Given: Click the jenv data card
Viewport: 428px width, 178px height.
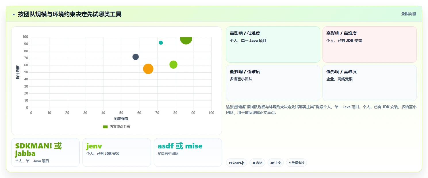Looking at the screenshot, I should (x=117, y=152).
